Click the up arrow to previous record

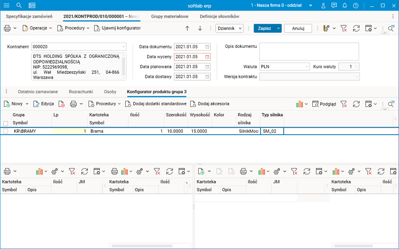(x=187, y=28)
